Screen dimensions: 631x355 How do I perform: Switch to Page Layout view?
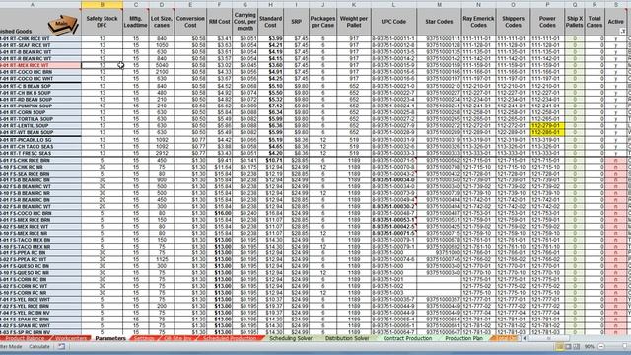pos(568,346)
